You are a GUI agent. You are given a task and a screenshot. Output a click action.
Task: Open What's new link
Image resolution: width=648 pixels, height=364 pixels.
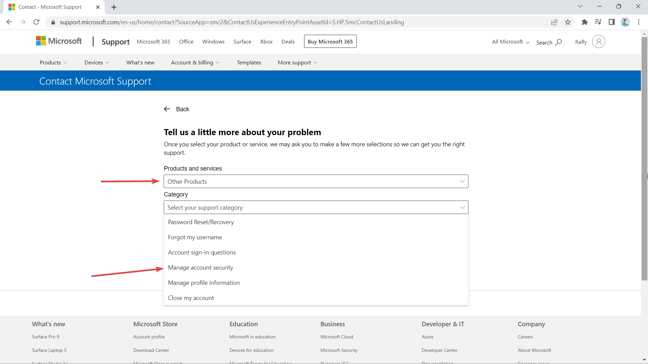pos(140,62)
